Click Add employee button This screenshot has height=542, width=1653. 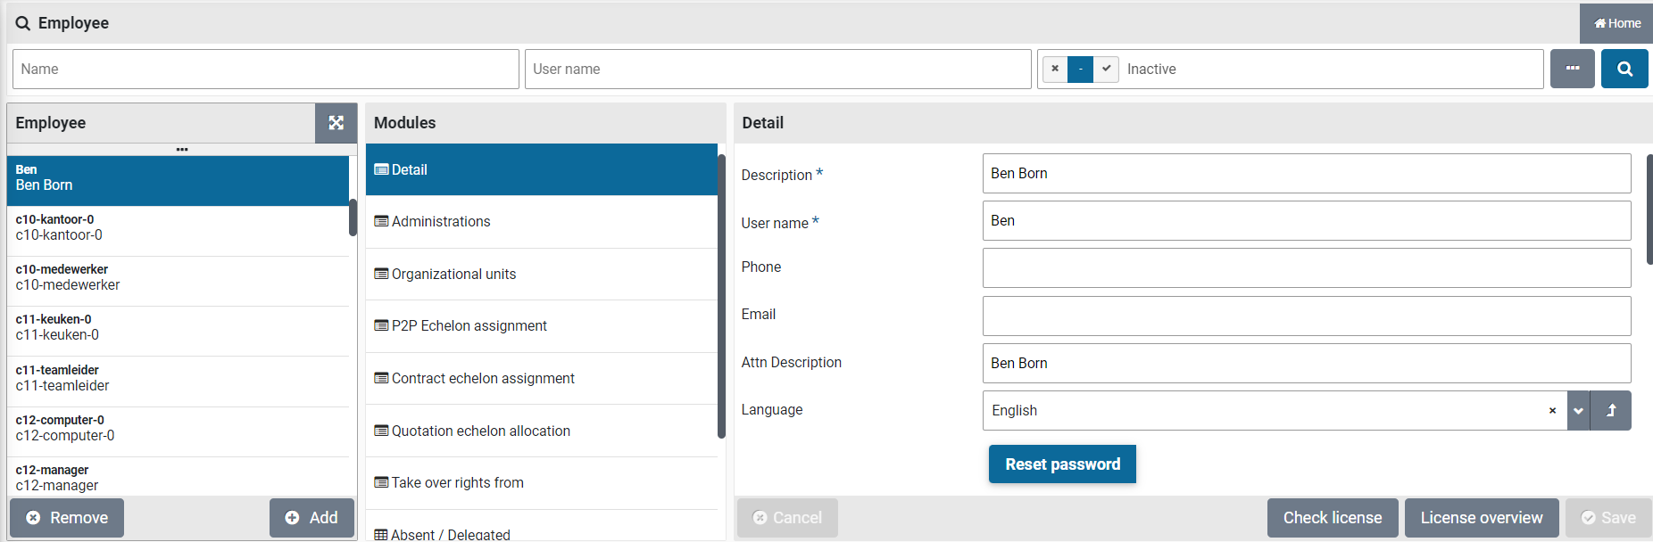[x=311, y=518]
